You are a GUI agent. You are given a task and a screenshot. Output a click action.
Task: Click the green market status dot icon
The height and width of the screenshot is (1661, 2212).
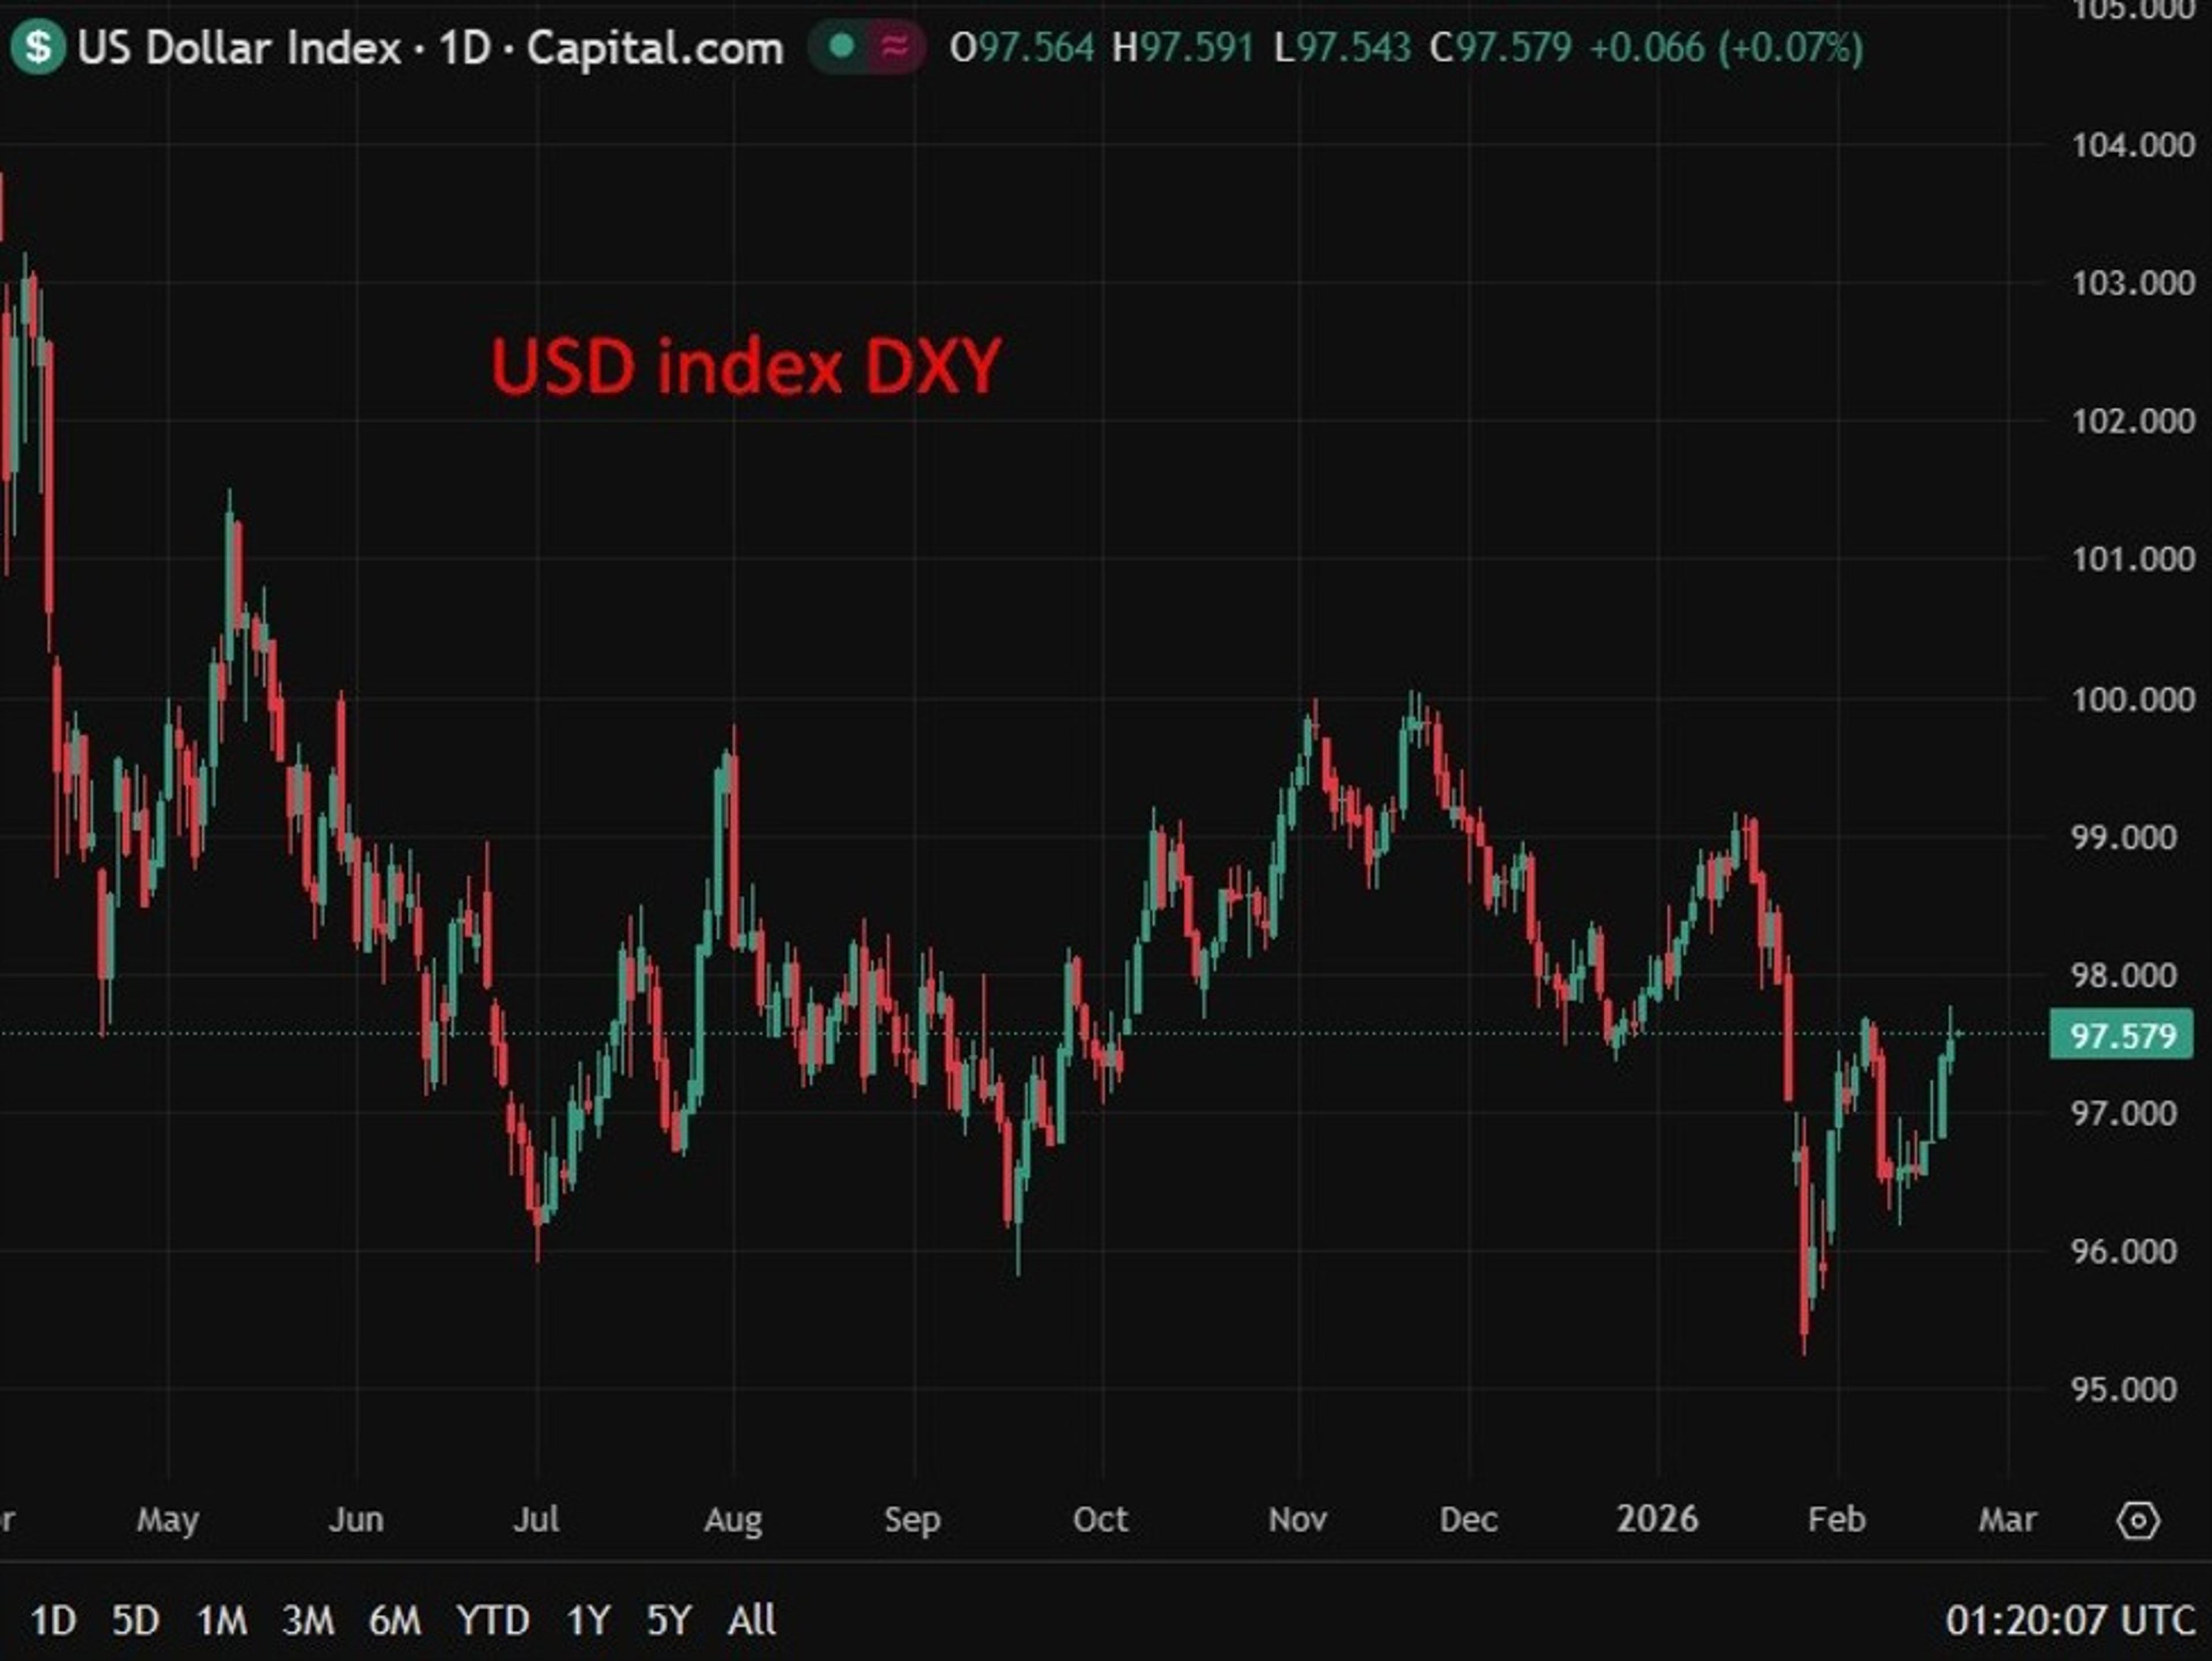point(843,46)
